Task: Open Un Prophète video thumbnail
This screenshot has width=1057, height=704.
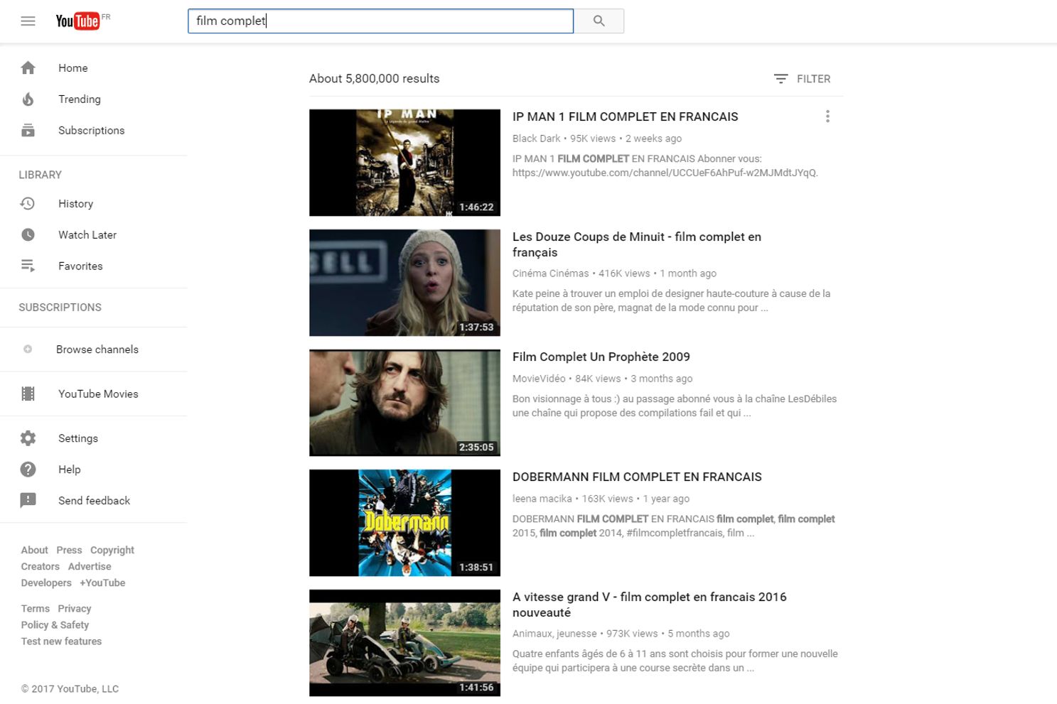Action: (x=404, y=403)
